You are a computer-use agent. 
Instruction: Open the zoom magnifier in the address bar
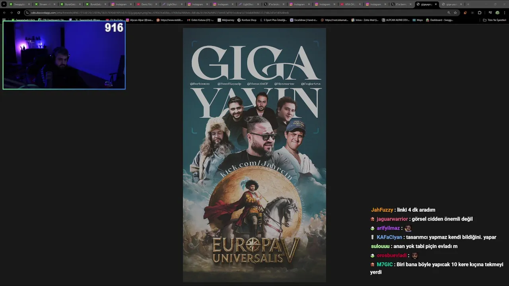(x=449, y=13)
